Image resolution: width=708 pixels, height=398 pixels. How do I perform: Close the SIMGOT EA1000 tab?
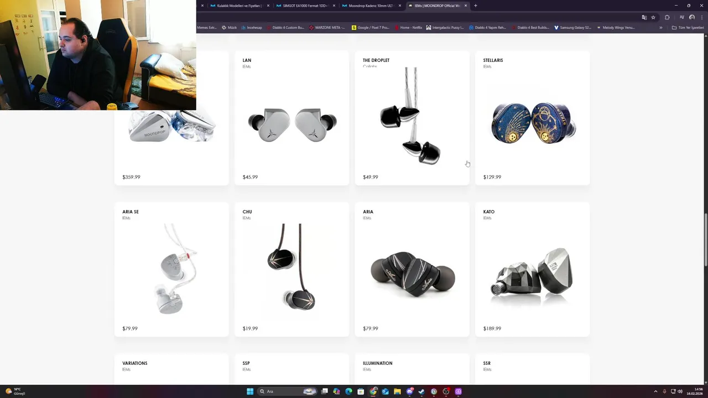(334, 6)
